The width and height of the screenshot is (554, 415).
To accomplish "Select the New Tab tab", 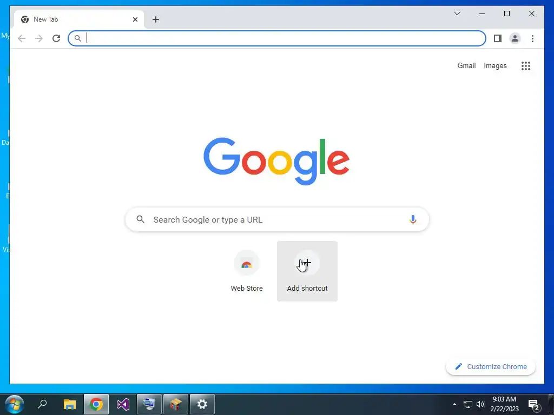I will pyautogui.click(x=79, y=19).
